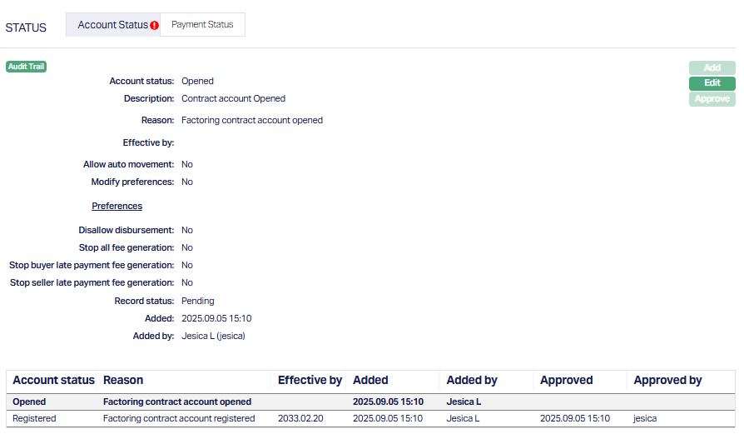Click the Reason column header
The width and height of the screenshot is (744, 439).
point(123,381)
